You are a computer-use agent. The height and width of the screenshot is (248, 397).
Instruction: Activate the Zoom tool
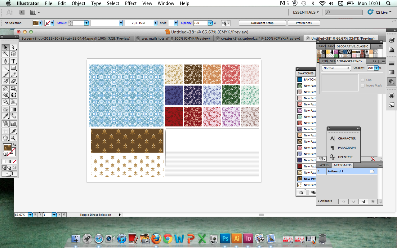tap(13, 138)
